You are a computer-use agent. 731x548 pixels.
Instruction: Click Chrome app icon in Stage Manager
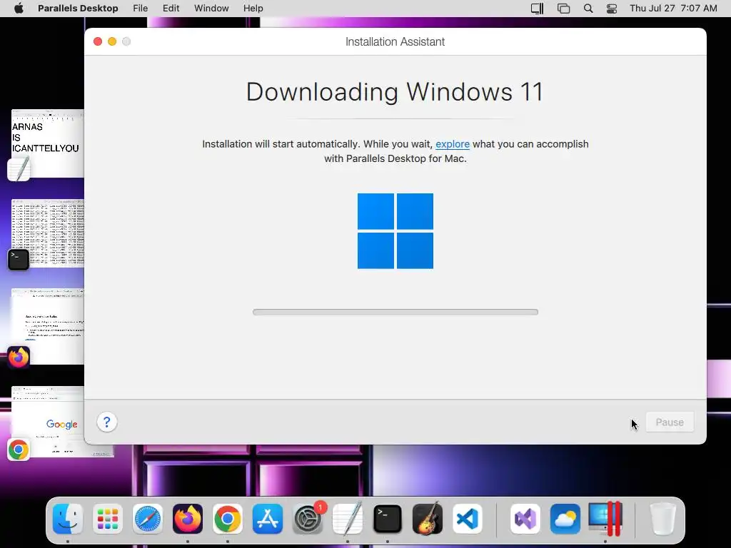19,450
